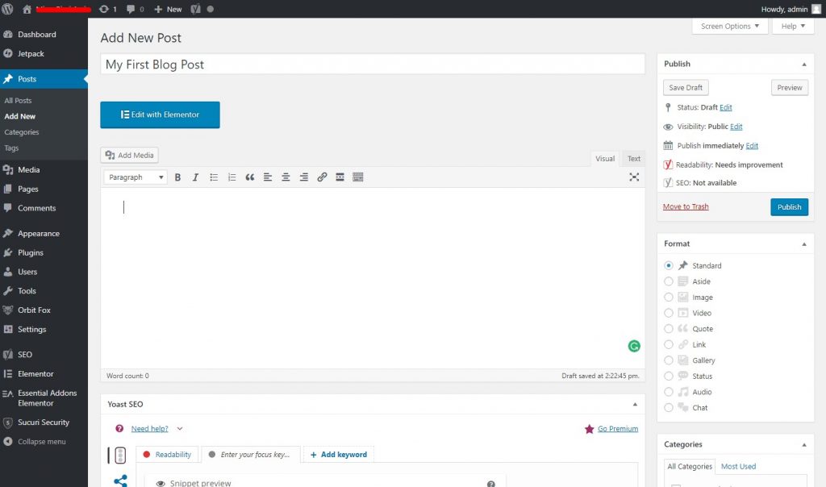Select the Audio post format
The width and height of the screenshot is (826, 487).
click(x=669, y=392)
